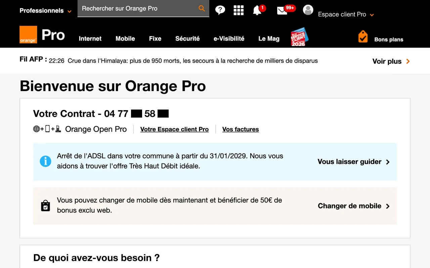Click Changer de mobile
Screen dimensions: 430x268
[x=349, y=206]
